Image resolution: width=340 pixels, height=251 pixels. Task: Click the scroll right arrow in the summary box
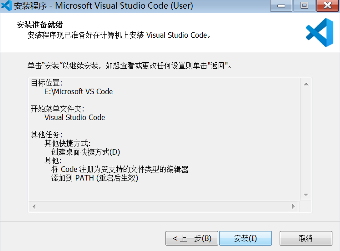tap(294, 207)
